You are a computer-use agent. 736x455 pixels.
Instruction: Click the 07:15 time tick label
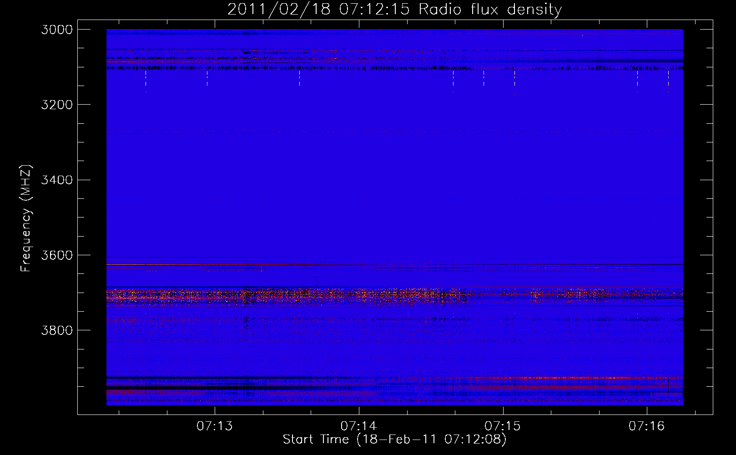coord(503,426)
